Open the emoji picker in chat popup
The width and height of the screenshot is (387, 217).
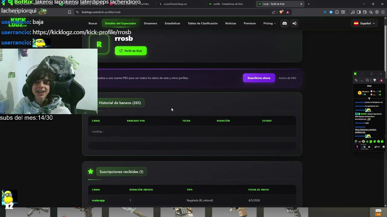point(369,147)
